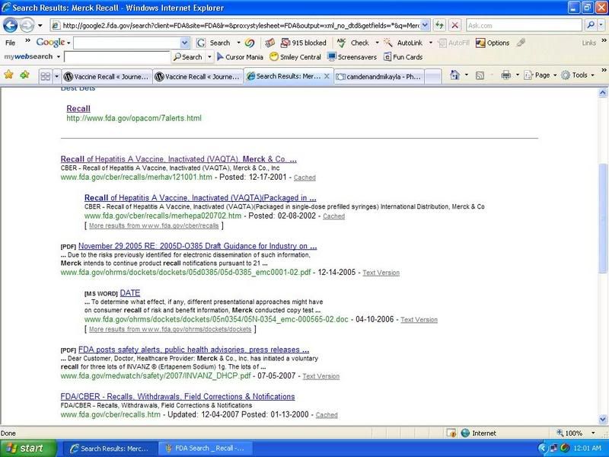Expand hidden system tray icons arrow

(543, 449)
